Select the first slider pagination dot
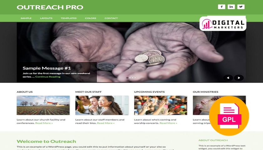The width and height of the screenshot is (263, 150). pyautogui.click(x=127, y=78)
